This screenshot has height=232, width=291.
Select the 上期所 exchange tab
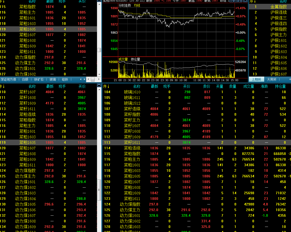(x=256, y=79)
